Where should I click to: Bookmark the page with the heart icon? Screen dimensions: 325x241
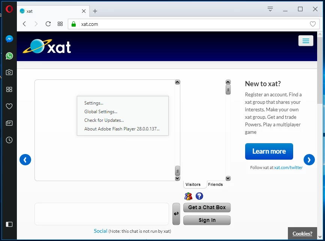(313, 24)
